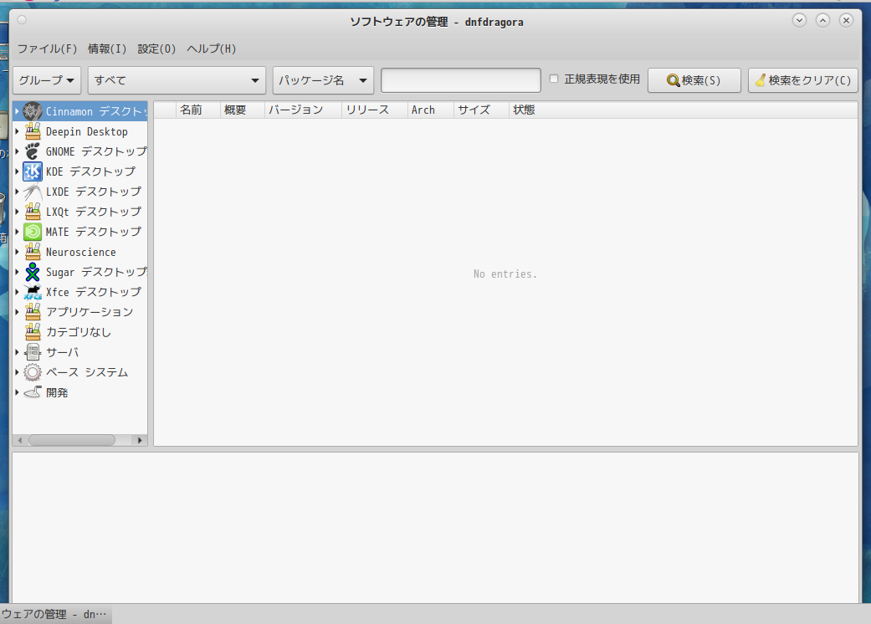Click the 開発 development icon
This screenshot has width=871, height=624.
tap(33, 392)
